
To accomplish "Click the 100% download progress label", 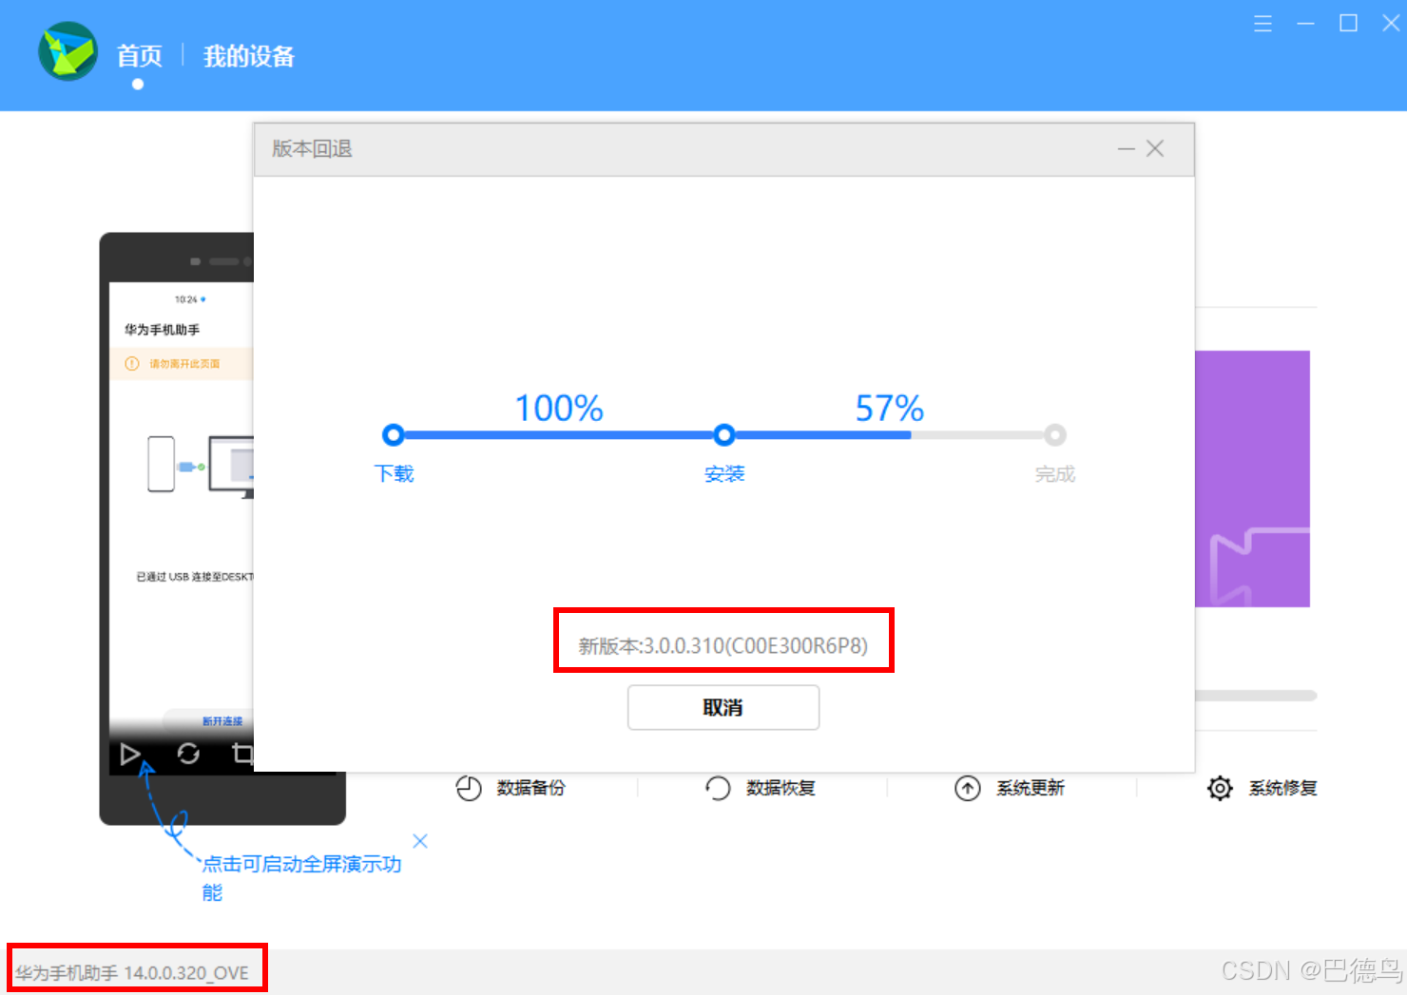I will tap(559, 409).
